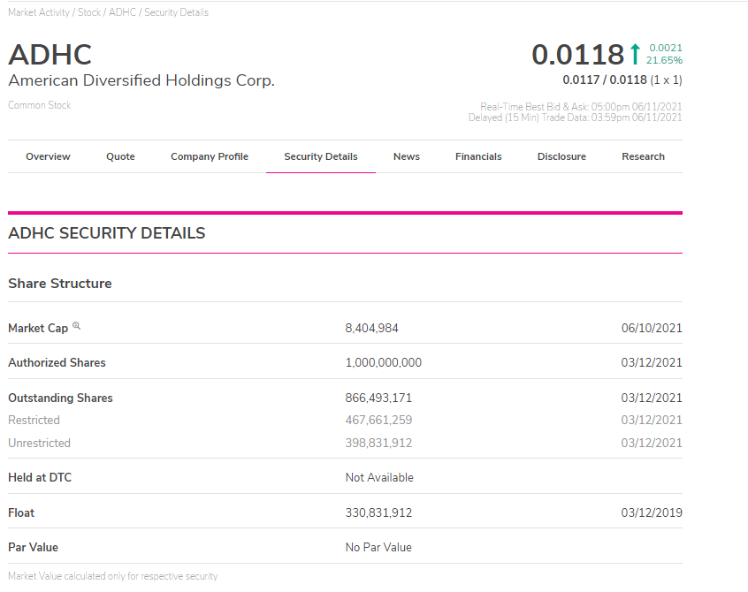Click the Authorized Shares date 03/12/2021
The width and height of the screenshot is (748, 592).
click(652, 363)
